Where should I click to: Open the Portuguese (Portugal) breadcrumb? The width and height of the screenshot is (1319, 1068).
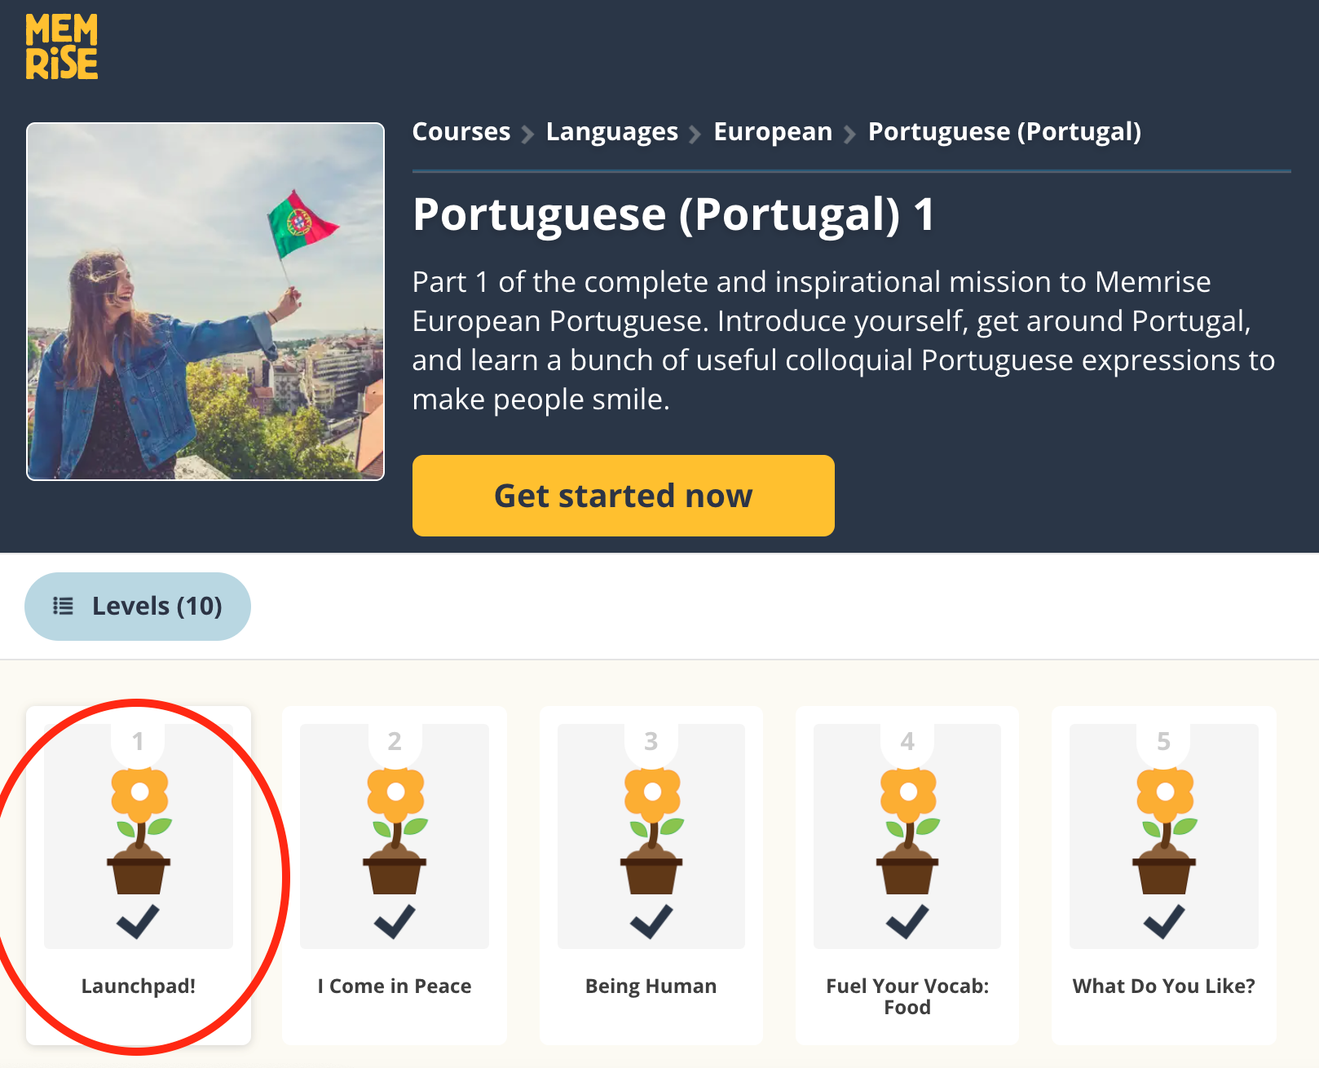coord(1004,132)
